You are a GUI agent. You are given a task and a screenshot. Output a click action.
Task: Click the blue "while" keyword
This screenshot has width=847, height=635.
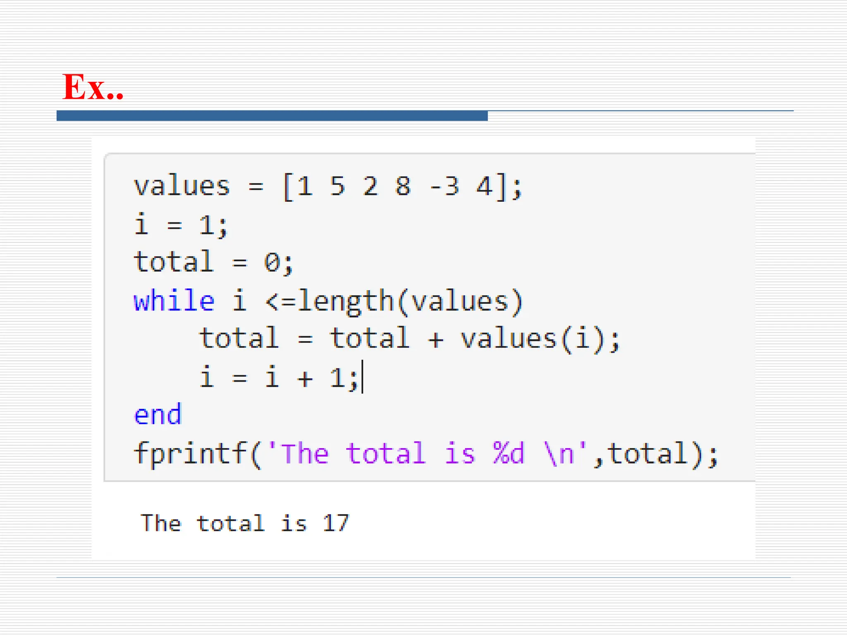[174, 301]
